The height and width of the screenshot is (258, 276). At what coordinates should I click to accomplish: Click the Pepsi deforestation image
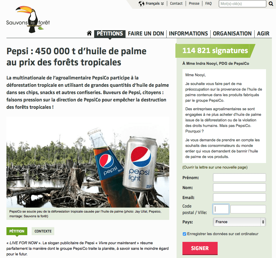click(x=88, y=162)
